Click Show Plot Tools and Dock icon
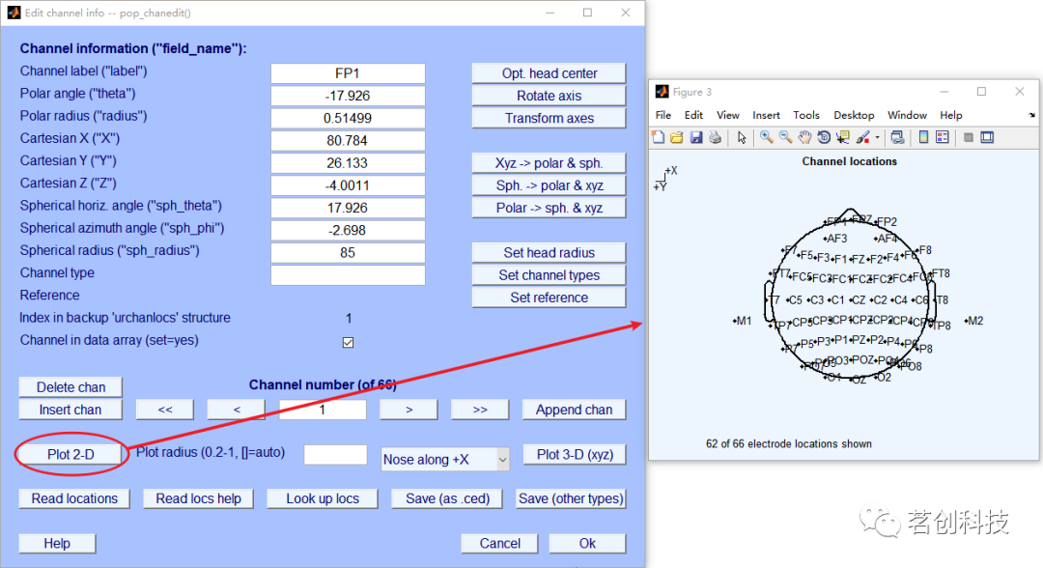1043x568 pixels. point(987,137)
